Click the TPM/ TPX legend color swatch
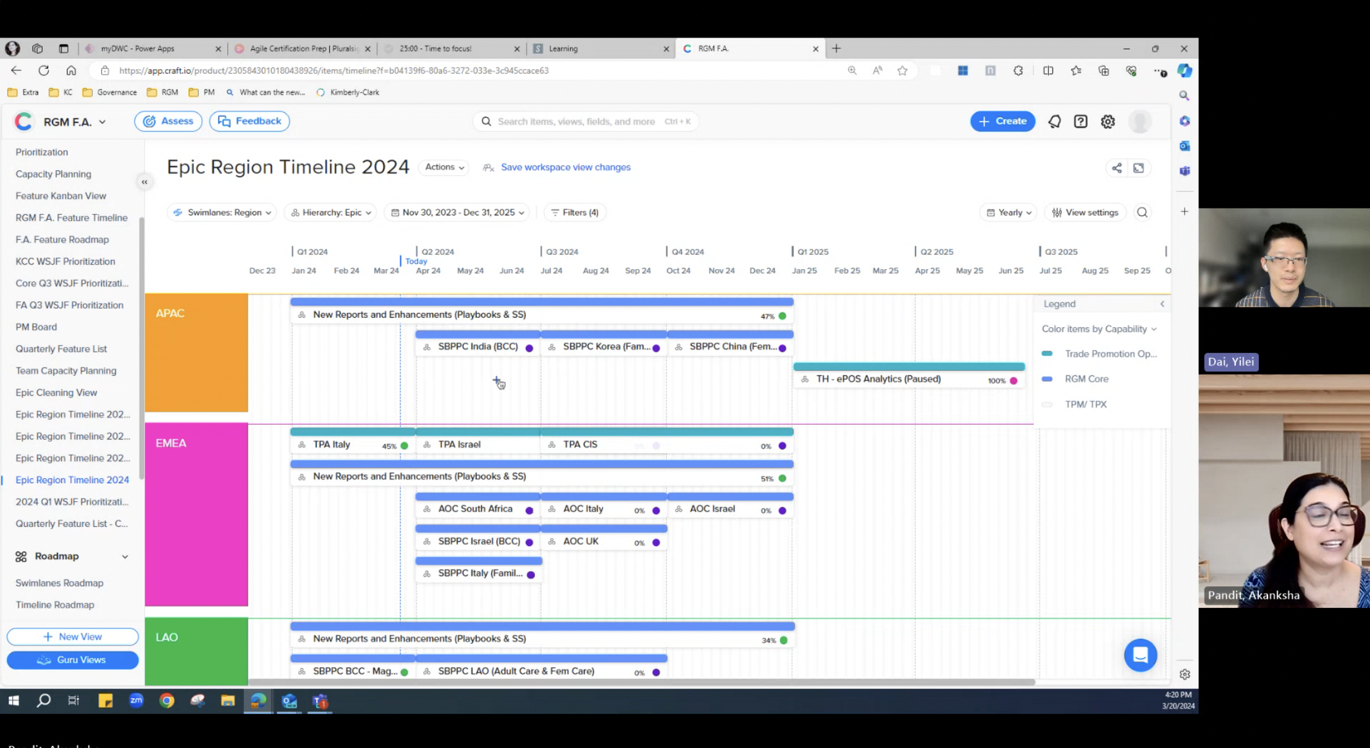The image size is (1370, 748). click(1047, 404)
